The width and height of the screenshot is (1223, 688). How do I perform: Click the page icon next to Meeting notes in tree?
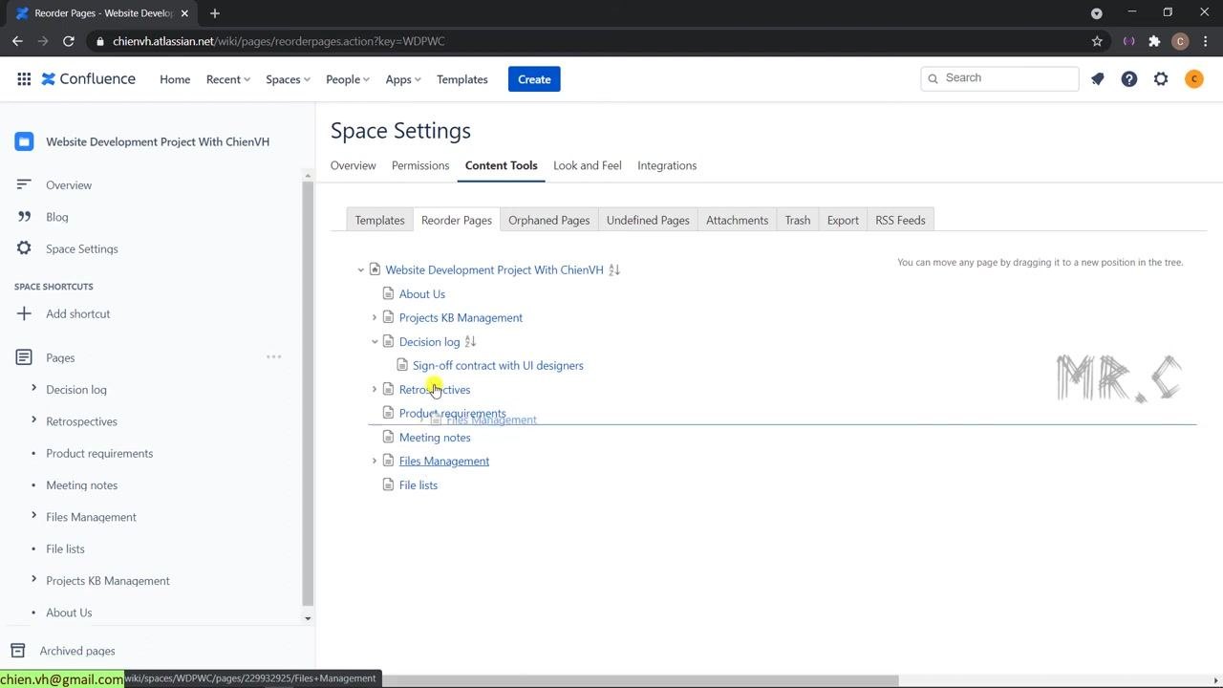(x=388, y=437)
